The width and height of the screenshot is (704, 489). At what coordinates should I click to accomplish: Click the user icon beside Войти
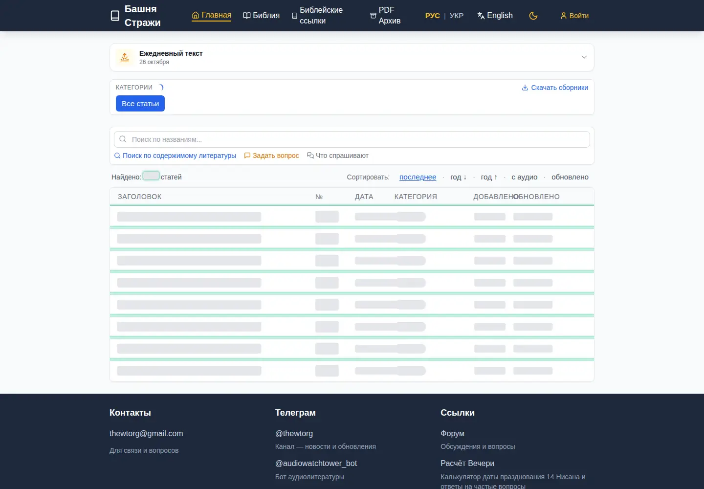[563, 16]
